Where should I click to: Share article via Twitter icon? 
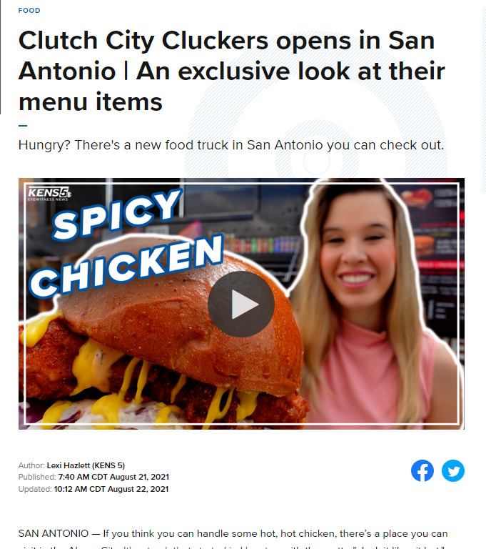coord(452,470)
